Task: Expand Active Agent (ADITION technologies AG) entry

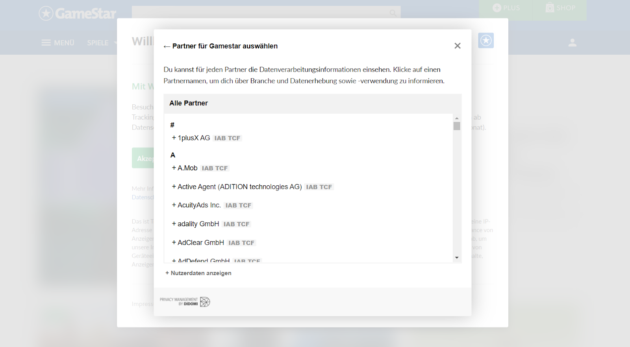Action: [237, 187]
